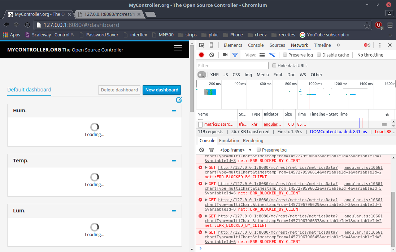Collapse the Temp. widget
This screenshot has width=396, height=252.
pos(174,161)
